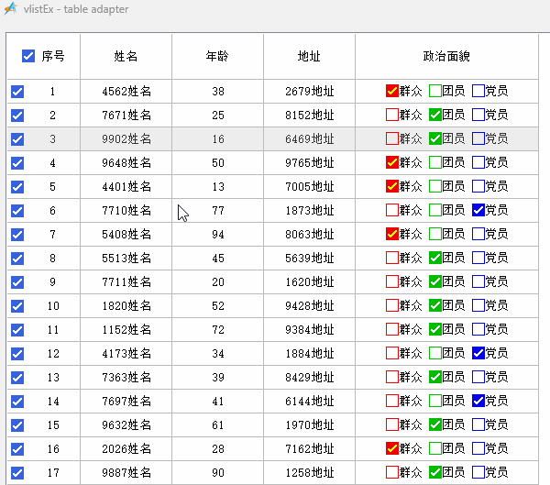Viewport: 550px width, 485px height.
Task: Click age value 61 in row 15
Action: coord(217,425)
